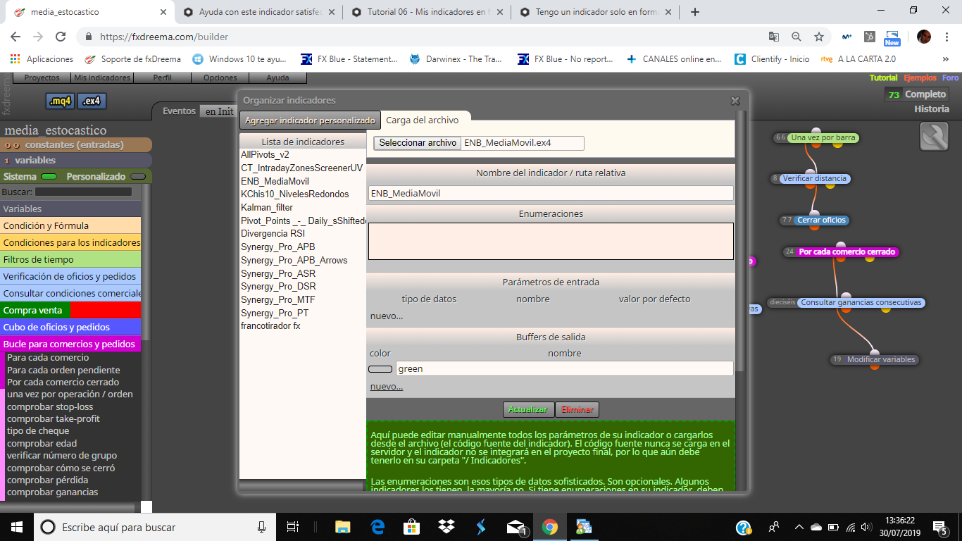This screenshot has height=541, width=962.
Task: Select Synergy_Pro_MTF indicator
Action: tap(278, 300)
